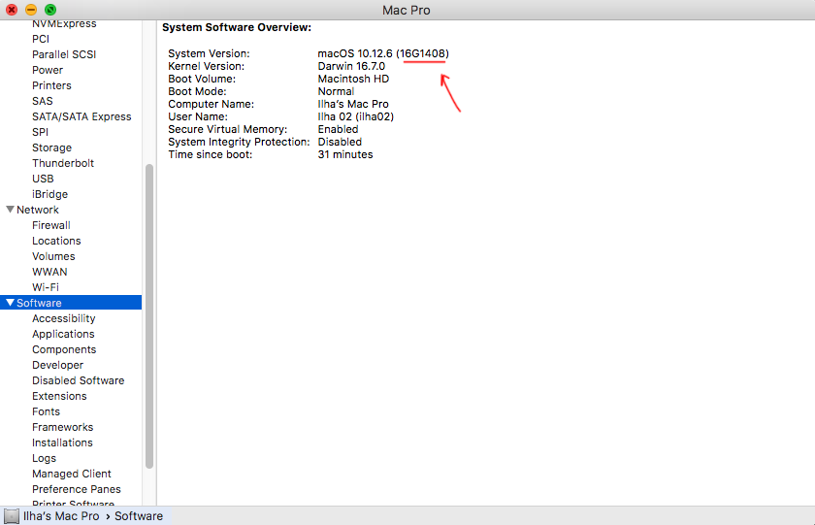The image size is (815, 525).
Task: Collapse the Software section disclosure triangle
Action: coord(10,303)
